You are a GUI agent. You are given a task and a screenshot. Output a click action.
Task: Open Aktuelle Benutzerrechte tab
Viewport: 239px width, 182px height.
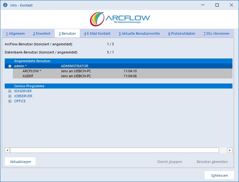(x=139, y=33)
